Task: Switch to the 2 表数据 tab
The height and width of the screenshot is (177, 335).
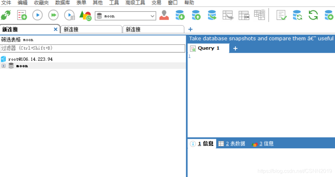Action: tap(232, 144)
